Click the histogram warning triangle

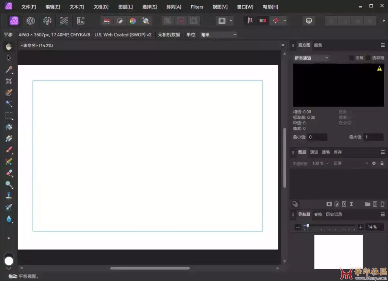[379, 69]
